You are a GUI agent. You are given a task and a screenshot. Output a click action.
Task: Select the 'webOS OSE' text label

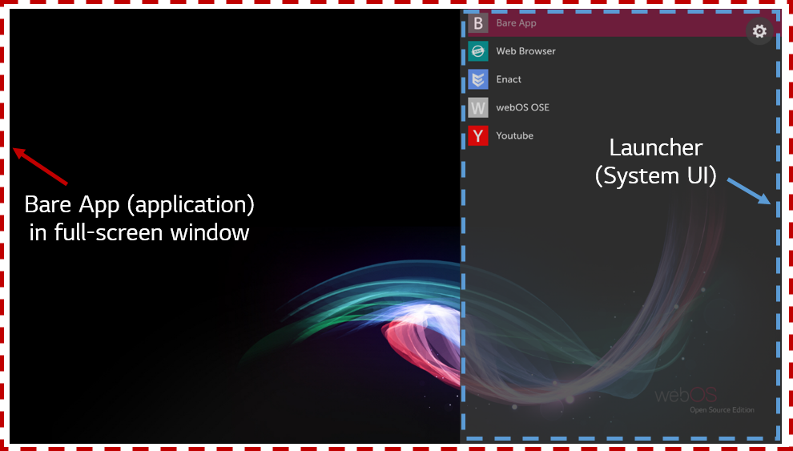(522, 107)
